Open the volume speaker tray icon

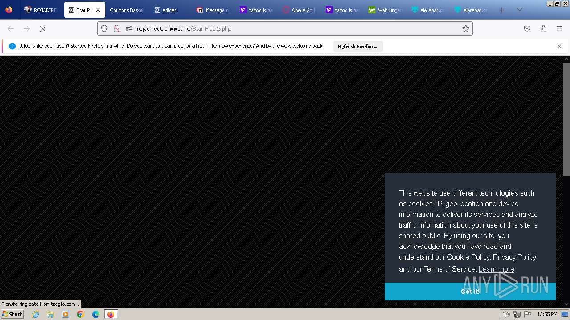tap(506, 314)
